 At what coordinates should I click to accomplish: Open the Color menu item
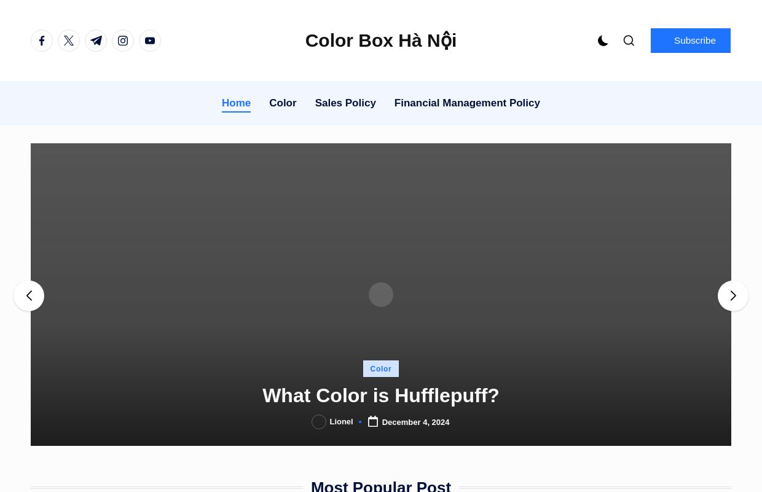click(x=283, y=103)
